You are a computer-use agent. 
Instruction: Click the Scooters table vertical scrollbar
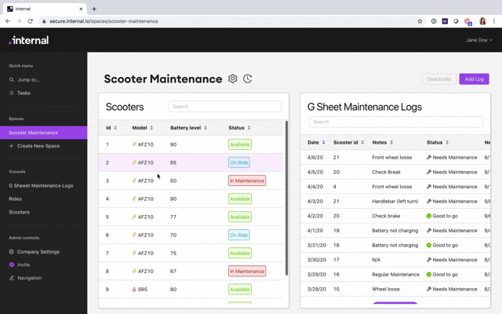tap(286, 196)
